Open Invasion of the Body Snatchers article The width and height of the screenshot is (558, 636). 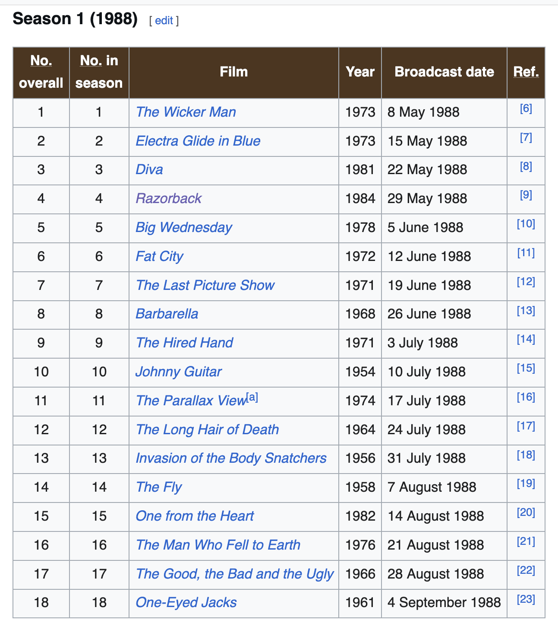(x=231, y=458)
